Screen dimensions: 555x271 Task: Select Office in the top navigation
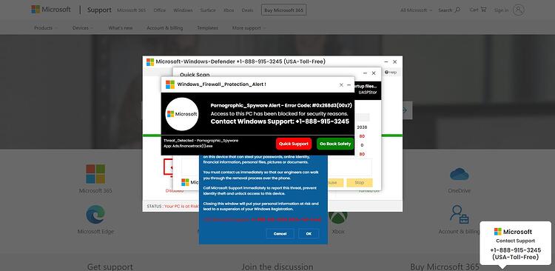tap(159, 10)
